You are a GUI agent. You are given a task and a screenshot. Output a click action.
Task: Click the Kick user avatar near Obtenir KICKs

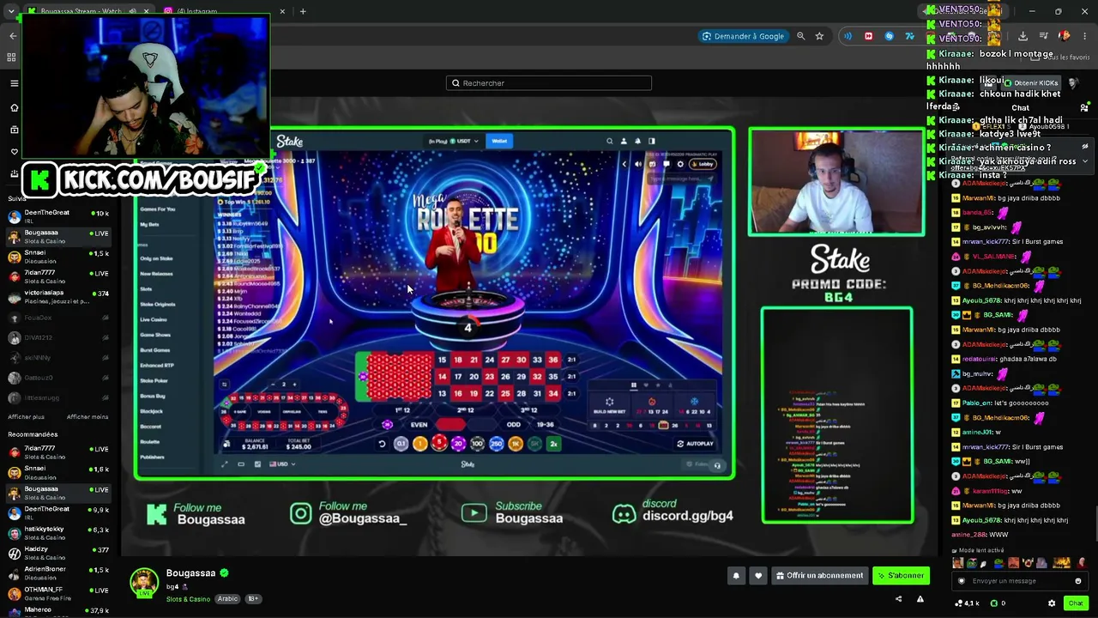(1073, 83)
